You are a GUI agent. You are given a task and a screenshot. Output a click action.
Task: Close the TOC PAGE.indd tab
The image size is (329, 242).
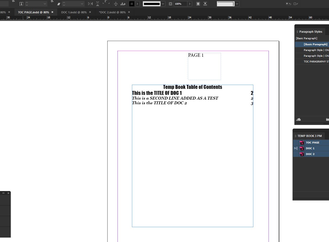click(52, 12)
